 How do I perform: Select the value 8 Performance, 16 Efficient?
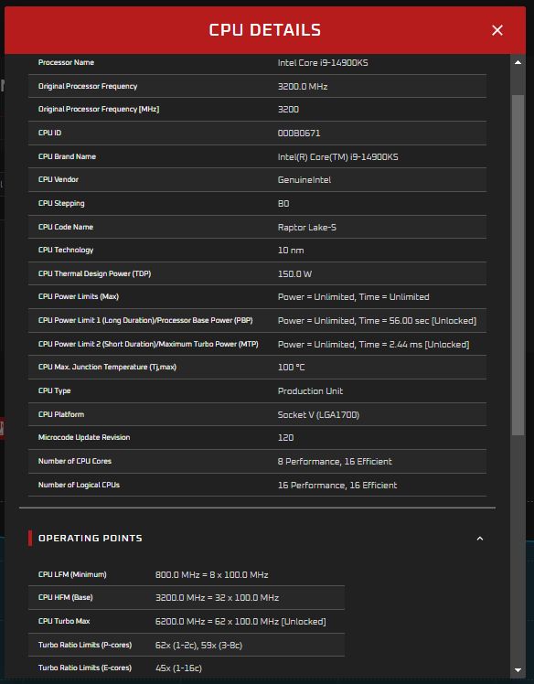click(x=335, y=462)
